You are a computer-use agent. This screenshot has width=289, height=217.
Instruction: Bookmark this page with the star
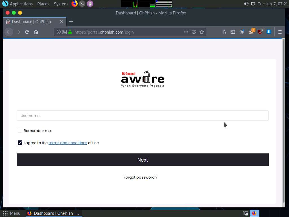click(202, 32)
